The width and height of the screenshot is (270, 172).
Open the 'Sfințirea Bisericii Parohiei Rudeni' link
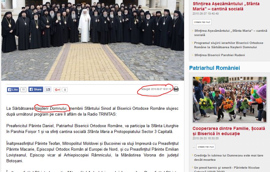[219, 55]
